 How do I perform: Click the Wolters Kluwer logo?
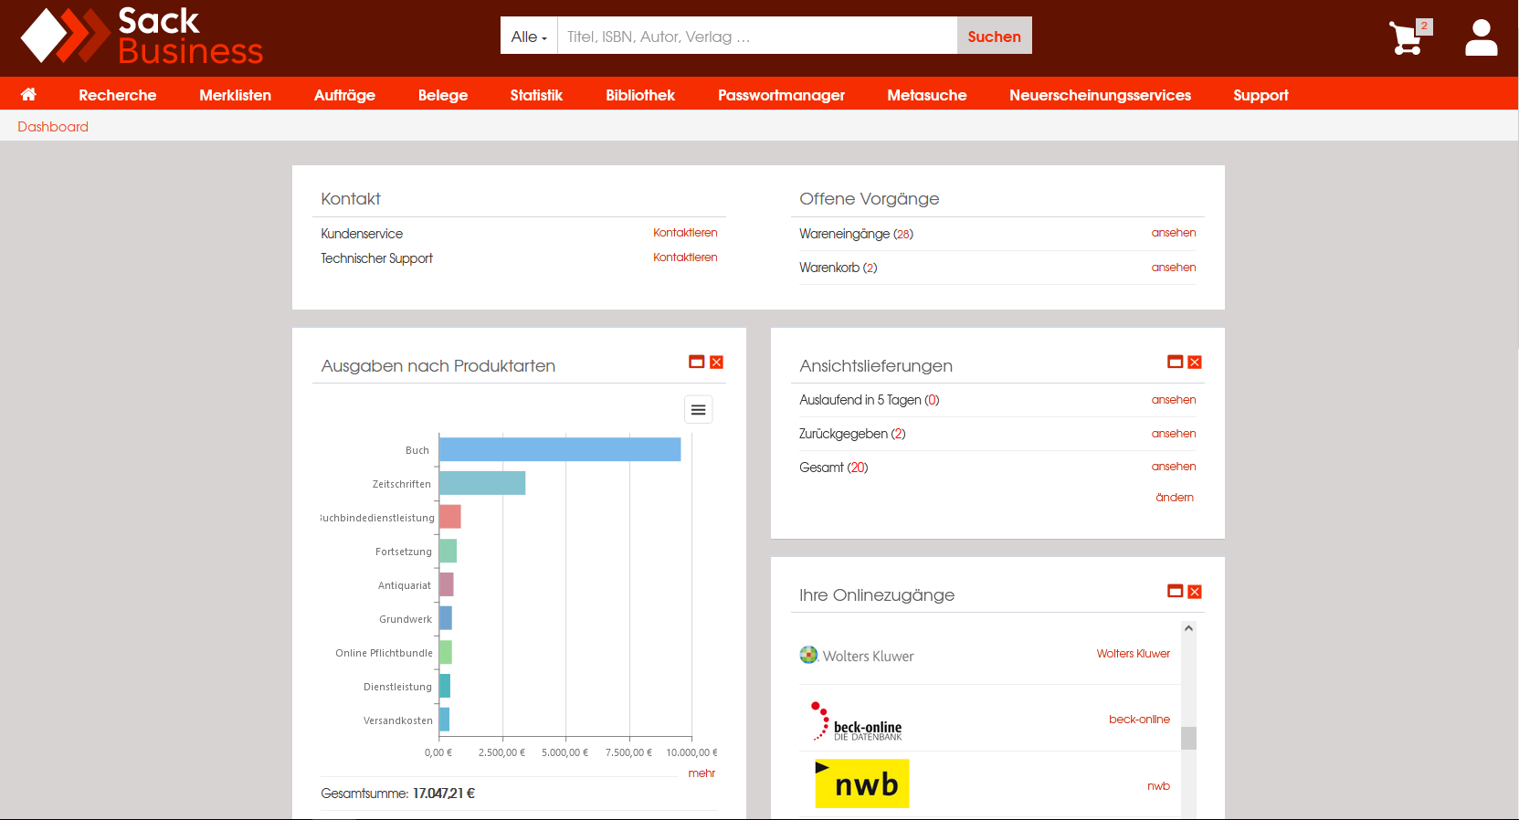coord(857,656)
